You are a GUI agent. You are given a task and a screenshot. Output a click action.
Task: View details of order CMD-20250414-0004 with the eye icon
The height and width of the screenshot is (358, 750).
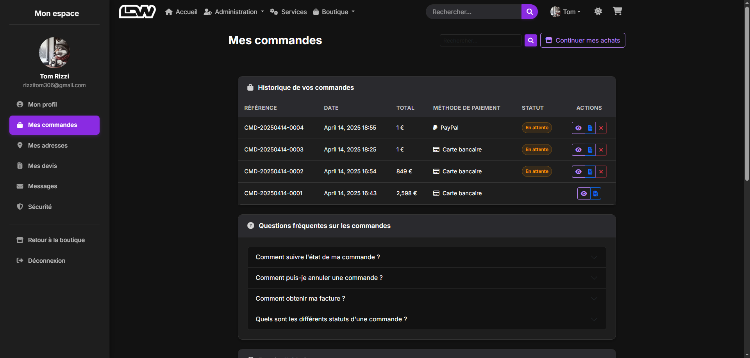(579, 128)
